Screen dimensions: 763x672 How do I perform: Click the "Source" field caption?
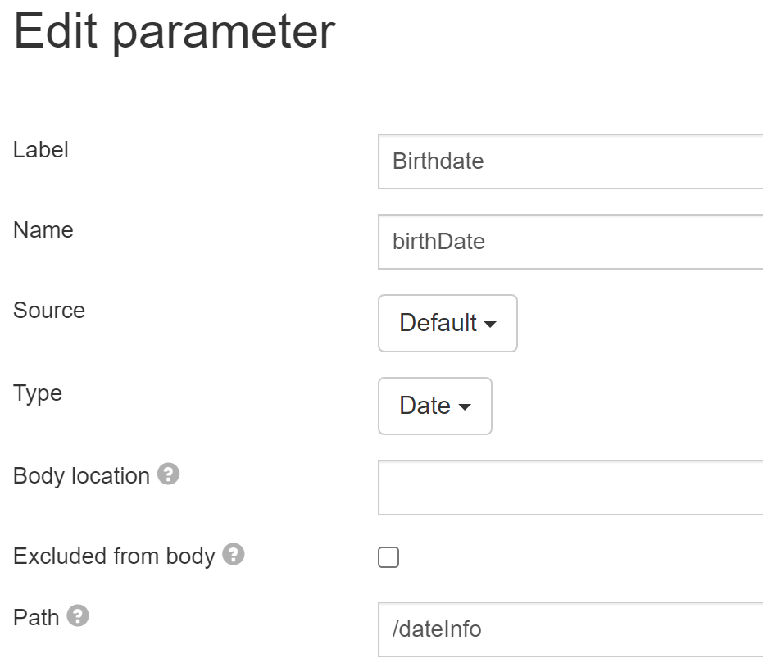49,311
